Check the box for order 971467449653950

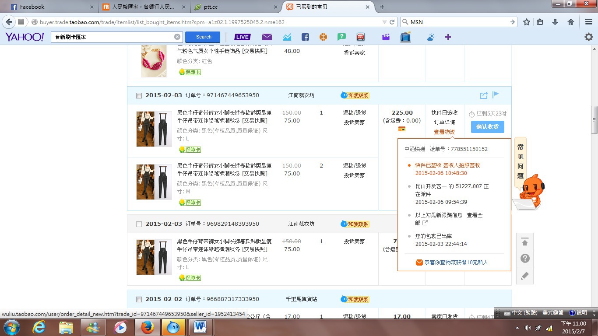(x=139, y=95)
